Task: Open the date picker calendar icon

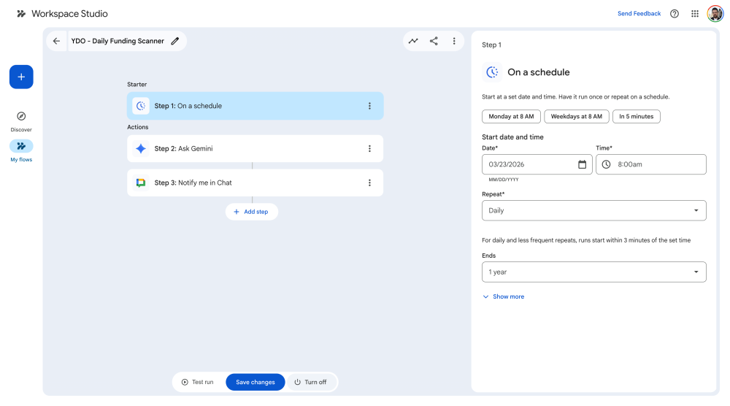Action: 582,164
